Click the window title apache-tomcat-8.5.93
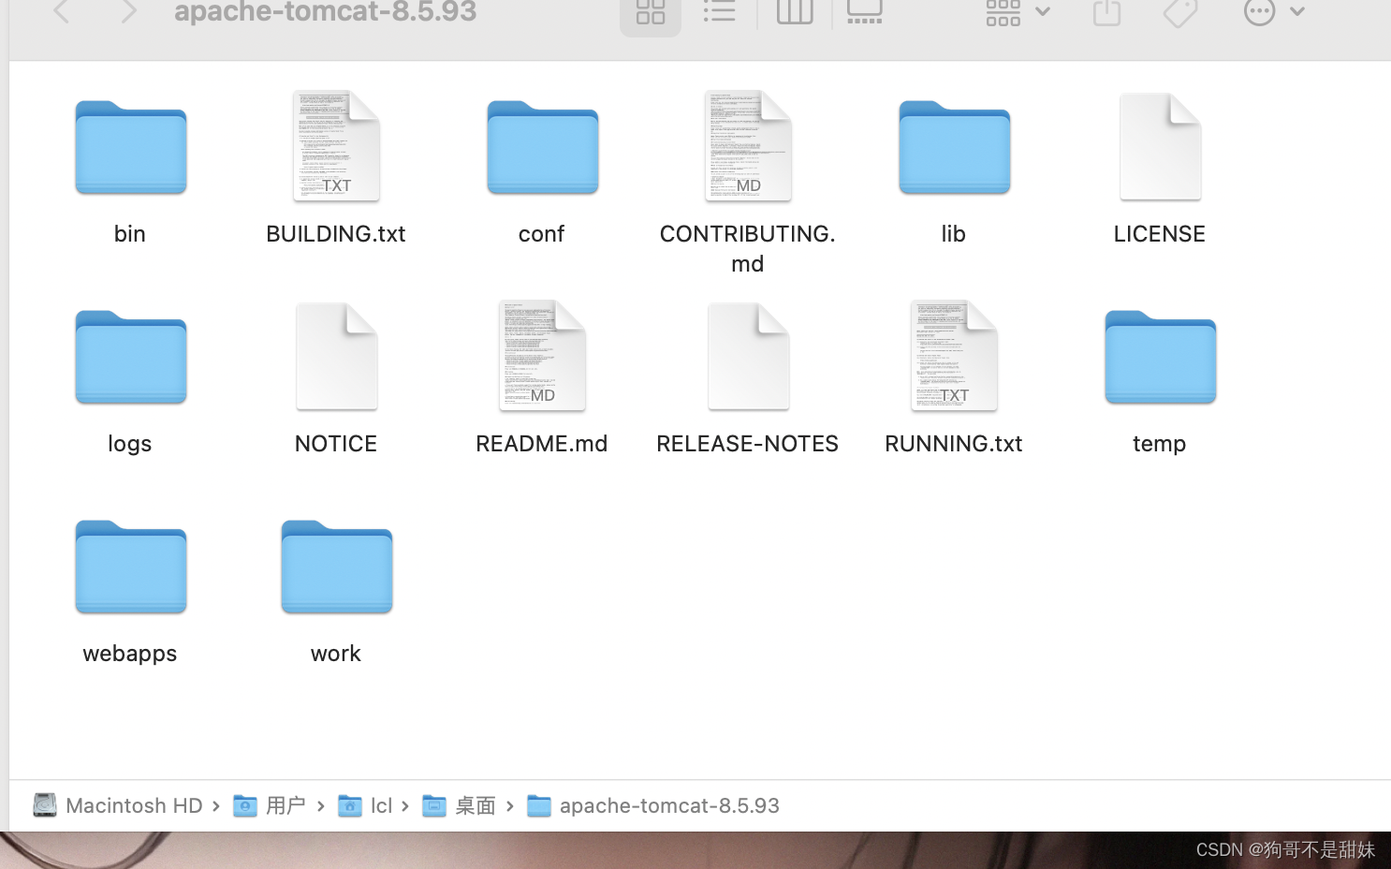The width and height of the screenshot is (1391, 869). click(326, 12)
